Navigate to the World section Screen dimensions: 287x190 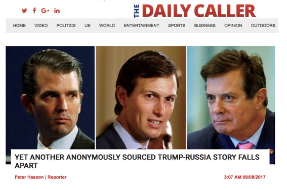pyautogui.click(x=107, y=25)
